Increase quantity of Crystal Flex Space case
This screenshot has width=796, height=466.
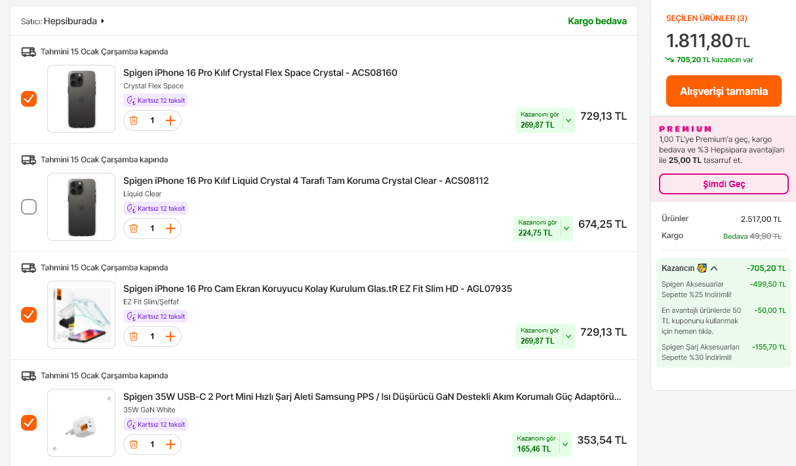pyautogui.click(x=170, y=120)
